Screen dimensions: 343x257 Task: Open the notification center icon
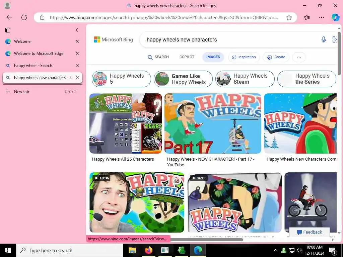click(x=333, y=251)
